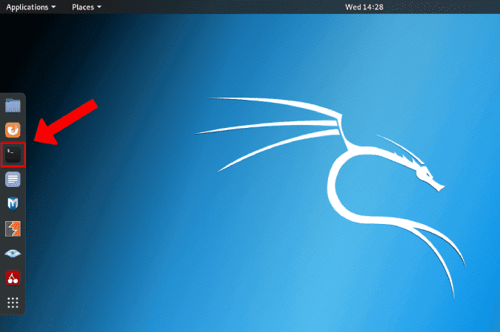
Task: Expand the Places dropdown arrow
Action: [x=99, y=7]
